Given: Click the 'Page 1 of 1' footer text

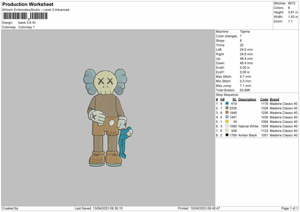Looking at the screenshot, I should coord(289,208).
